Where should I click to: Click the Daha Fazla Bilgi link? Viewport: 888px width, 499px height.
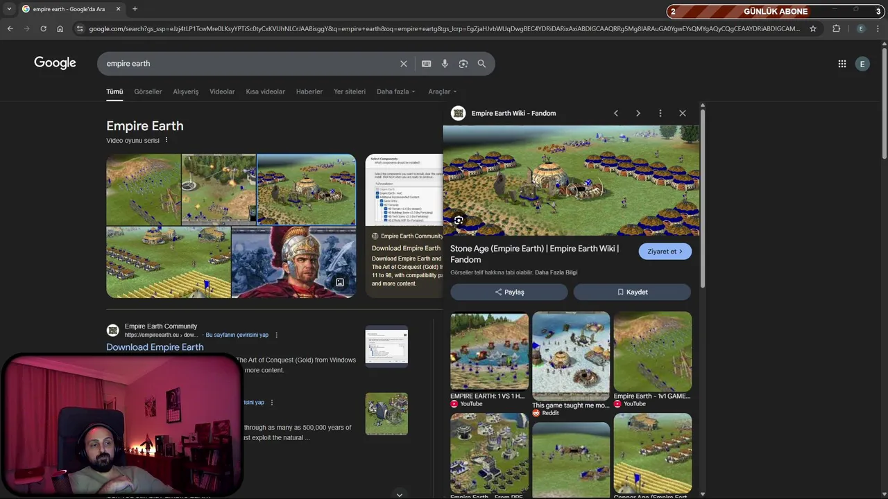tap(556, 272)
